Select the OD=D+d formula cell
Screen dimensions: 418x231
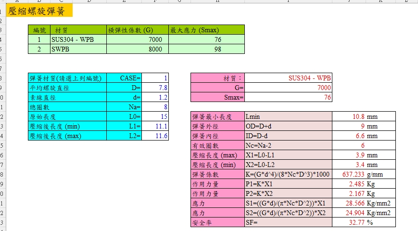[288, 126]
